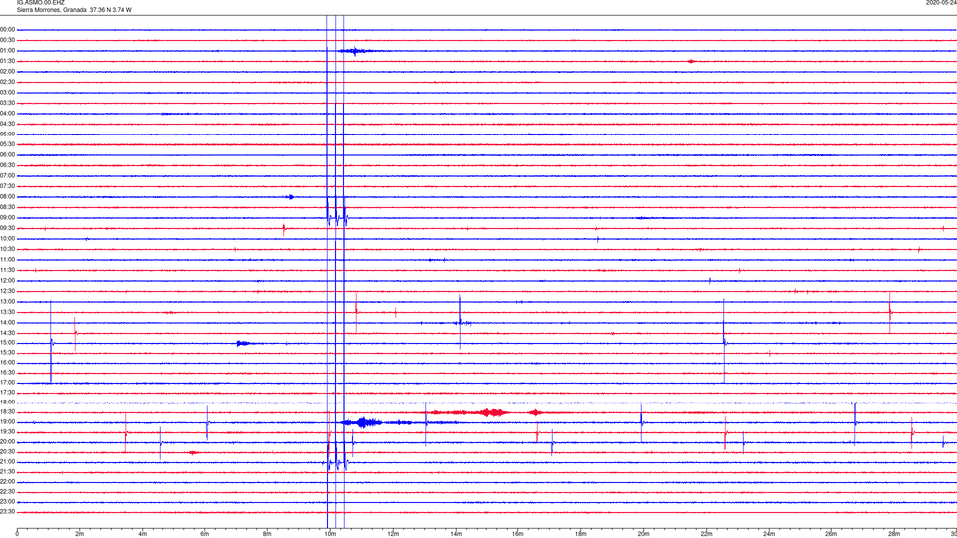Select the 14:00 row time

click(7, 323)
